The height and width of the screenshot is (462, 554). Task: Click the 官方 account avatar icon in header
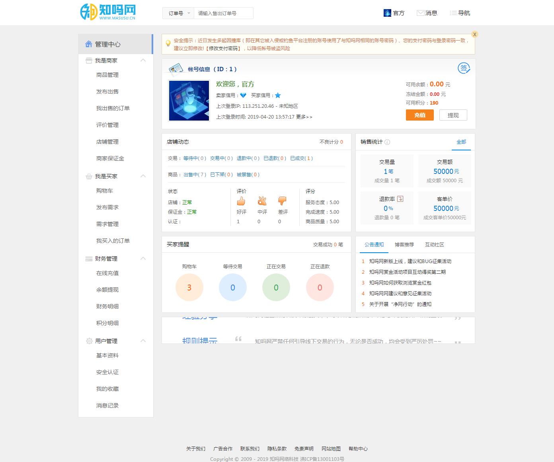click(387, 13)
